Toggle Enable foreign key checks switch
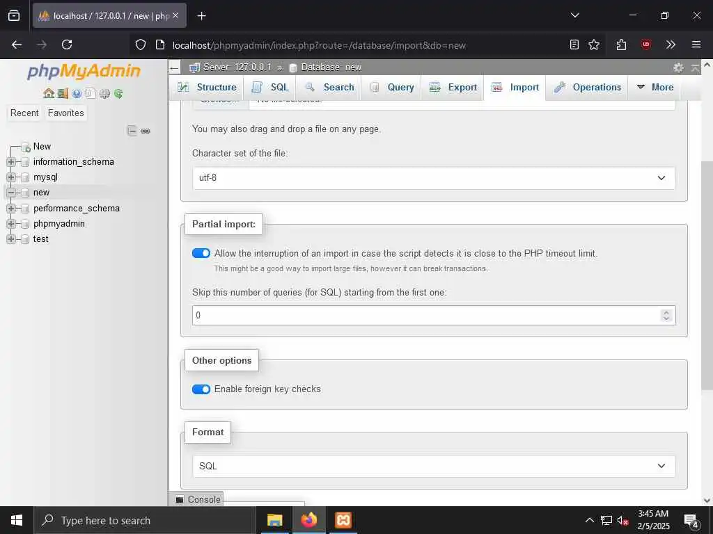Image resolution: width=713 pixels, height=534 pixels. [201, 389]
